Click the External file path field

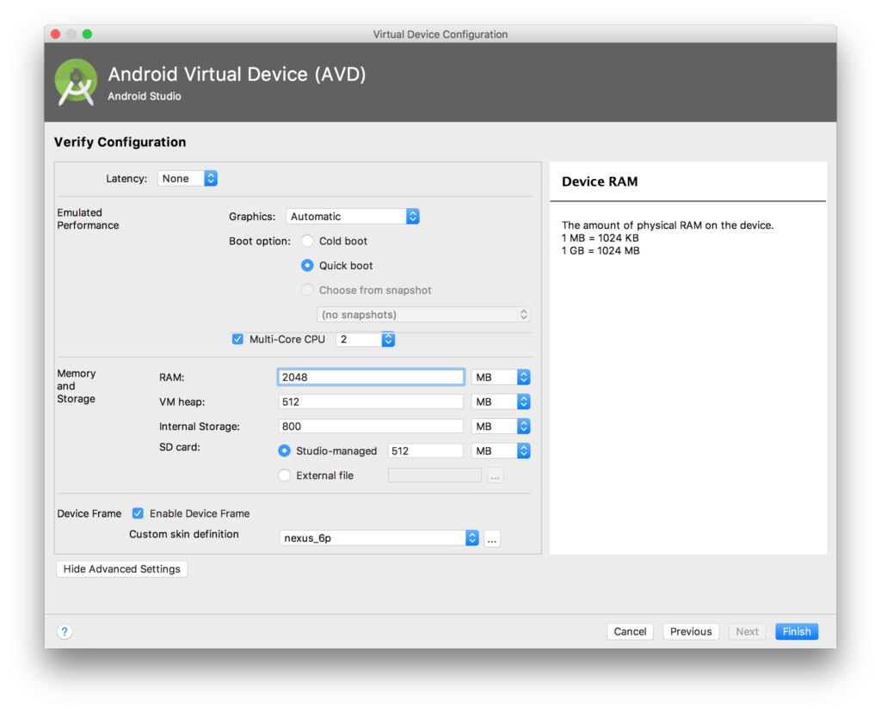(434, 476)
